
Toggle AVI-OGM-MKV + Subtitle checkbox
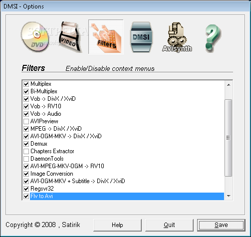click(26, 181)
